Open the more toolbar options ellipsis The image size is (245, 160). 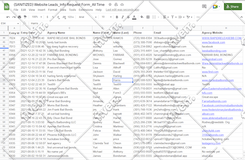[x=198, y=17]
